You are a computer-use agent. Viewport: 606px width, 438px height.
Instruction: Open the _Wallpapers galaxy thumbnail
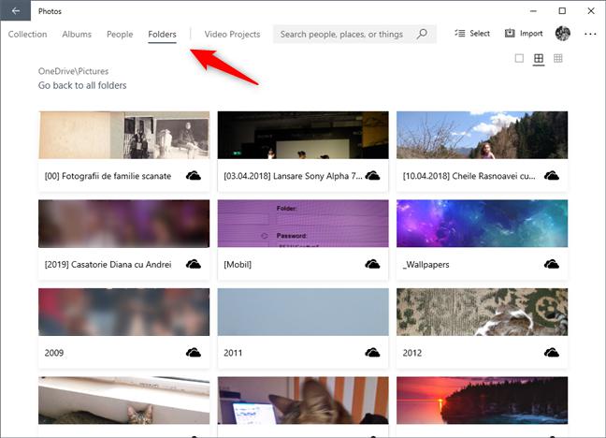(x=482, y=224)
